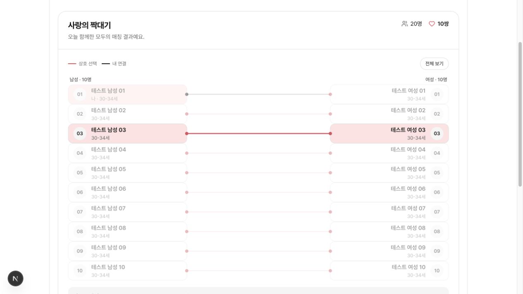This screenshot has width=523, height=294.
Task: Select the 테스트 남성 02 card
Action: click(127, 114)
